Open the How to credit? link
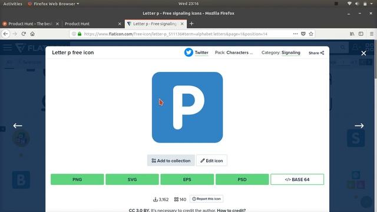The width and height of the screenshot is (377, 212). tap(232, 210)
